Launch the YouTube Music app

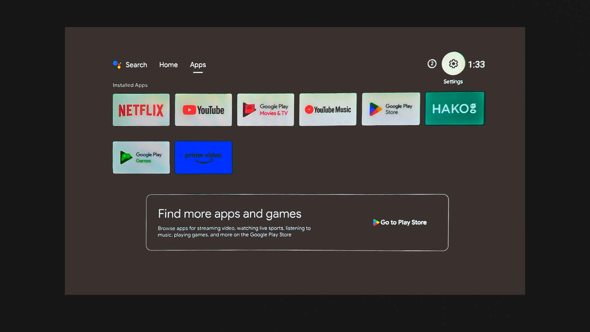[328, 109]
